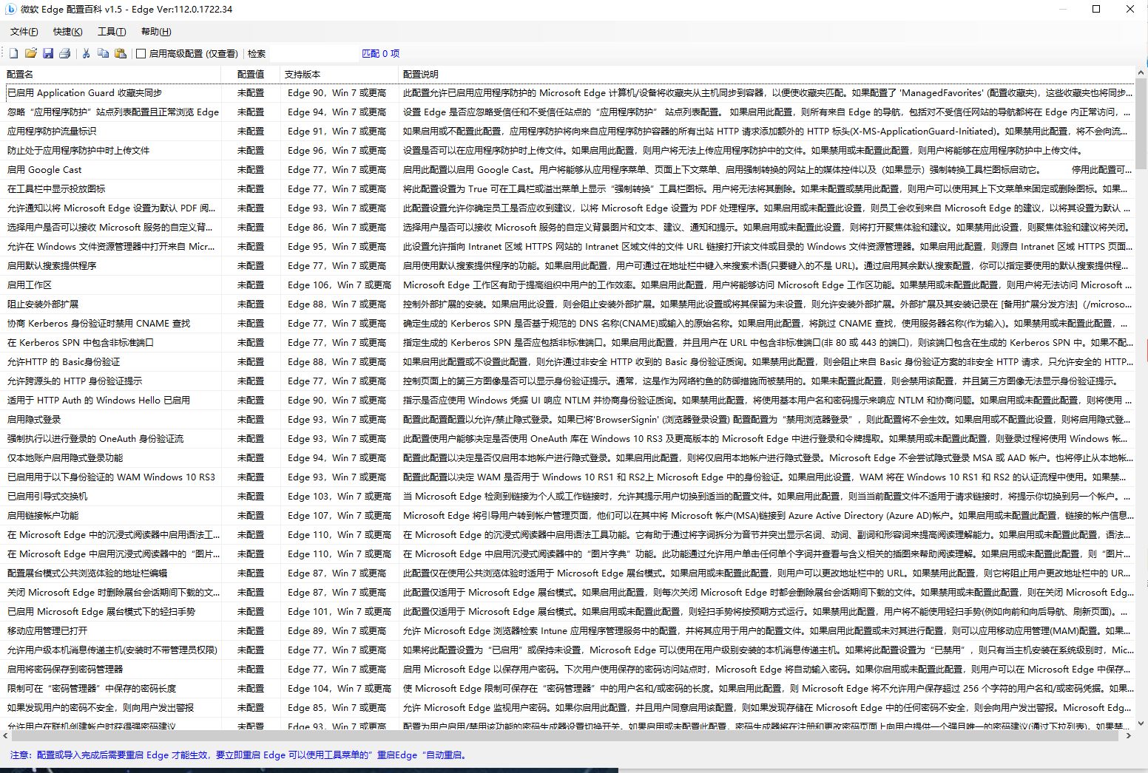The height and width of the screenshot is (773, 1148).
Task: Click the vertical scrollbar down arrow
Action: click(x=1141, y=723)
